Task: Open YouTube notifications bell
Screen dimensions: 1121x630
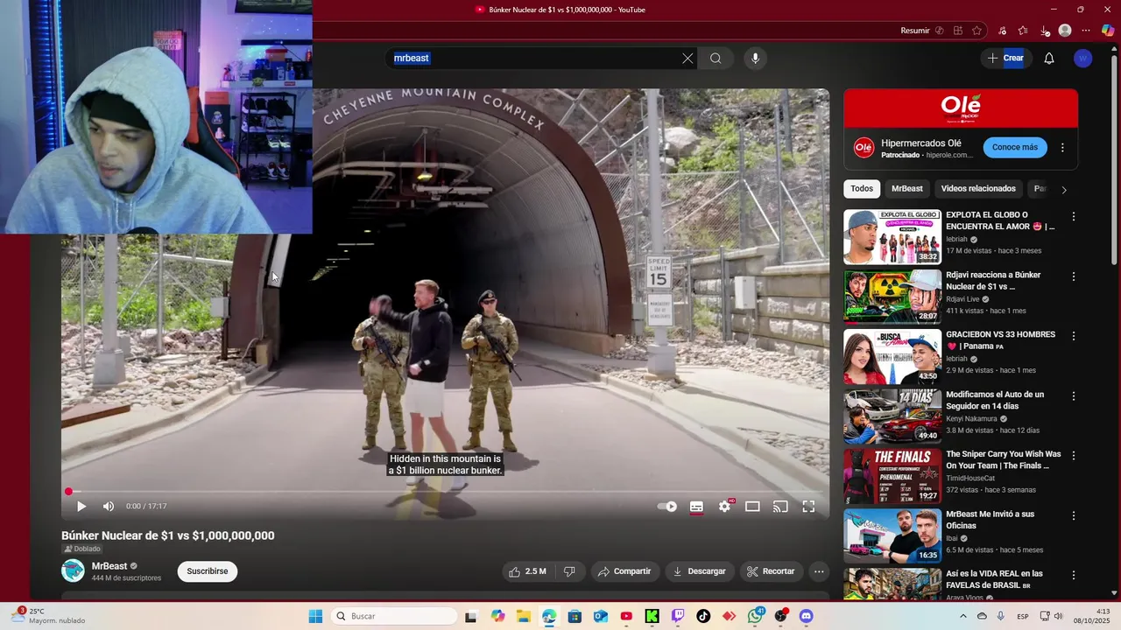Action: pos(1049,59)
